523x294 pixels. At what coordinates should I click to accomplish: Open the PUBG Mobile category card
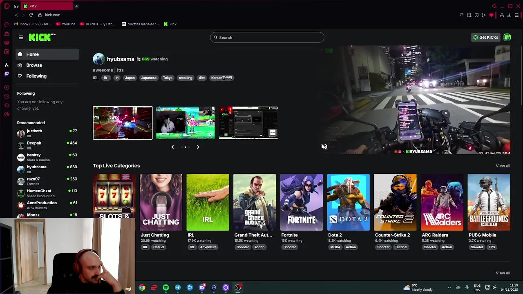pyautogui.click(x=489, y=203)
